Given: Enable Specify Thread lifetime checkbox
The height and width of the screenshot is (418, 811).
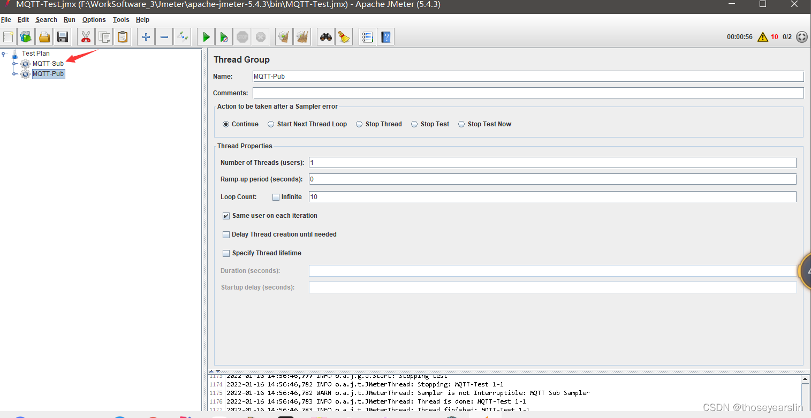Looking at the screenshot, I should [226, 253].
